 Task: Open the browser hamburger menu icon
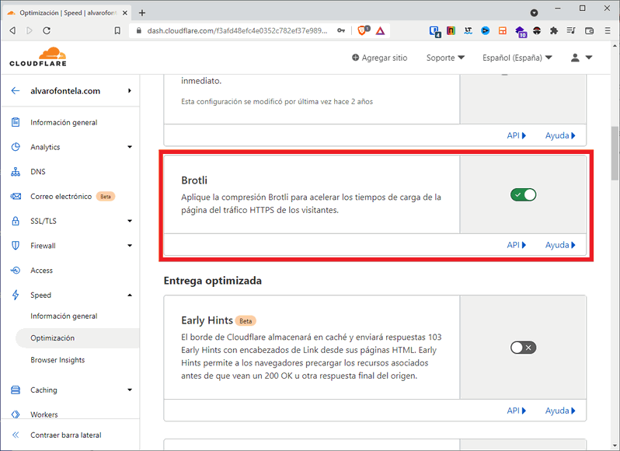(x=608, y=30)
